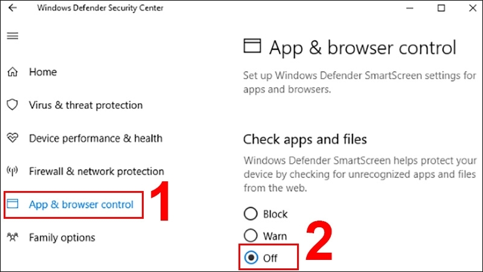The image size is (483, 272).
Task: Choose the Warn radio option
Action: 250,236
